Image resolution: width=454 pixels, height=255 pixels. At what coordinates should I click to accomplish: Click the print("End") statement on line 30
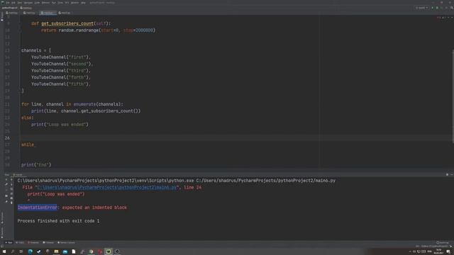(36, 165)
